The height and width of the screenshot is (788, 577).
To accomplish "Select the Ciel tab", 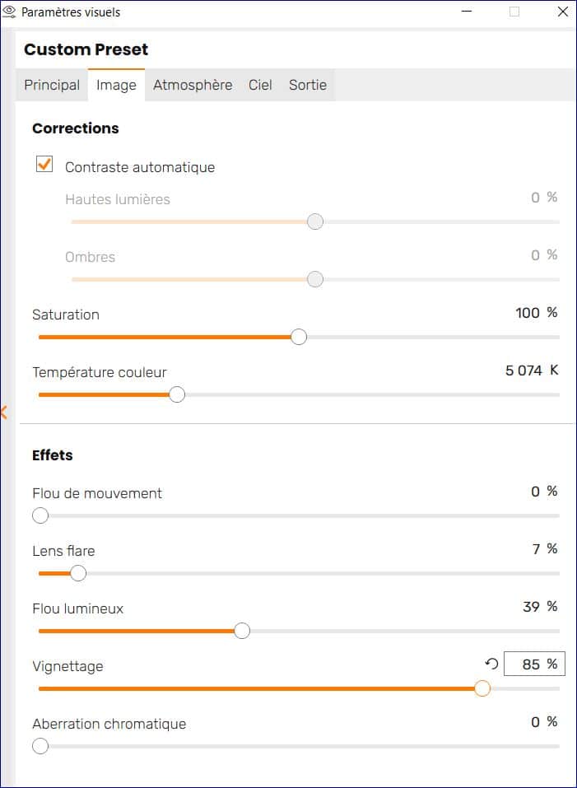I will [x=260, y=85].
